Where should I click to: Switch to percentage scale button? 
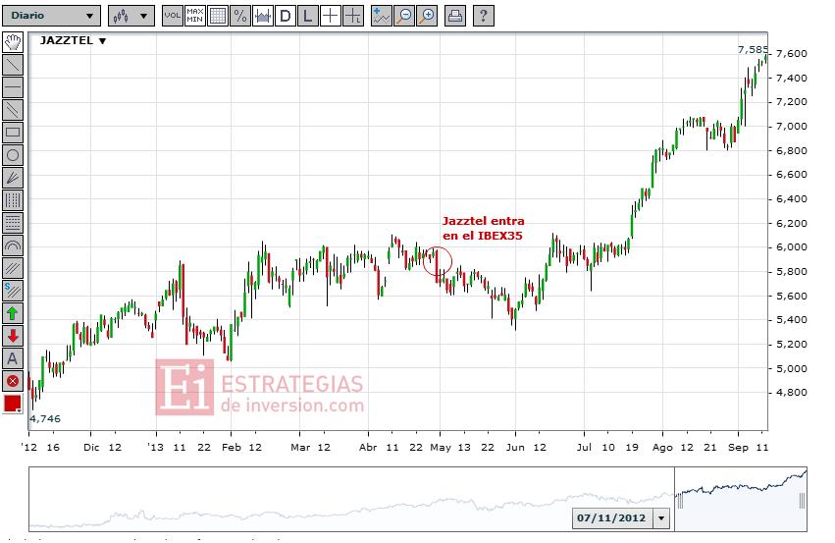click(x=240, y=16)
